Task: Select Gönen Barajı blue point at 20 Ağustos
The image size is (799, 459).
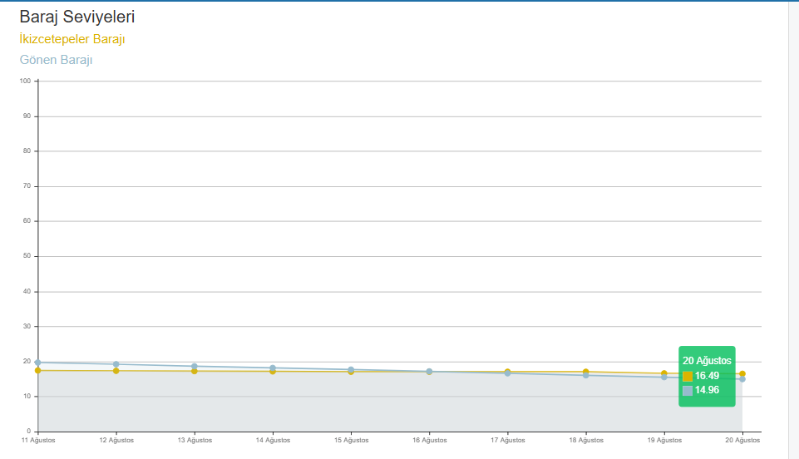Action: point(742,379)
